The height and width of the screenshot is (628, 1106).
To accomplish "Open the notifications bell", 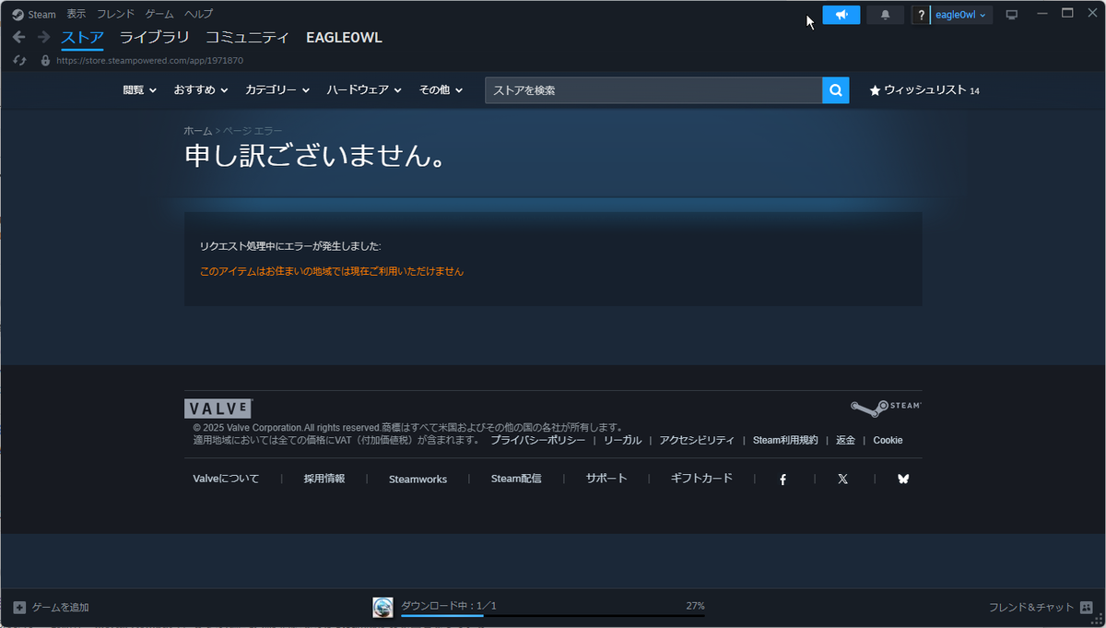I will 886,15.
